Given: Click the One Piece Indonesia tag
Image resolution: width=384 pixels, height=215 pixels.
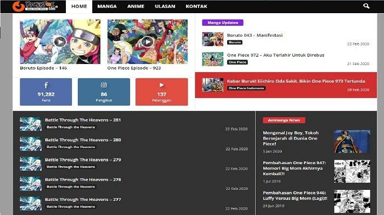Looking at the screenshot, I should 246,88.
